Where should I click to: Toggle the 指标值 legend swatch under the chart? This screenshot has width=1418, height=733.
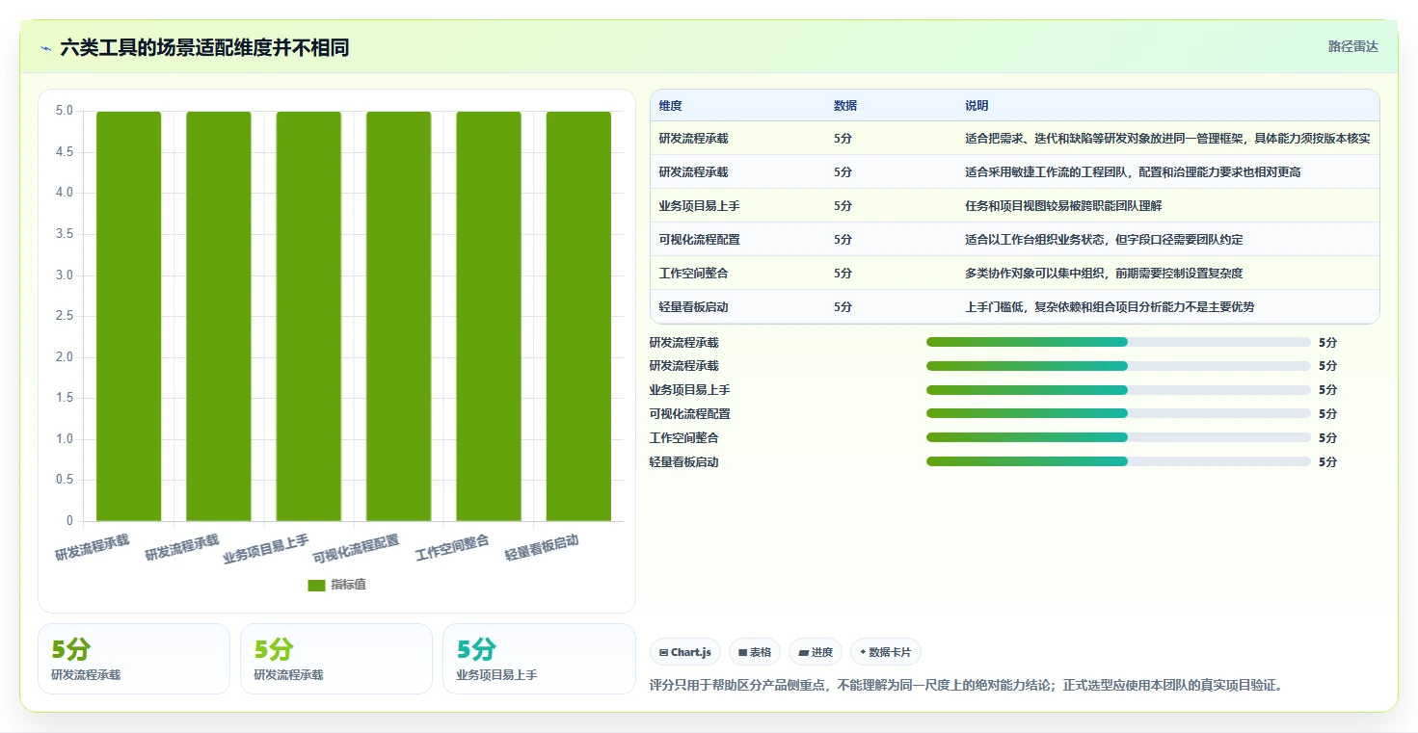[x=316, y=585]
